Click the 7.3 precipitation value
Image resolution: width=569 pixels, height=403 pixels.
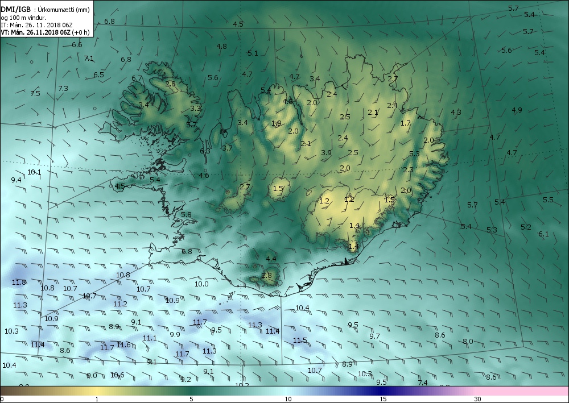(x=63, y=88)
